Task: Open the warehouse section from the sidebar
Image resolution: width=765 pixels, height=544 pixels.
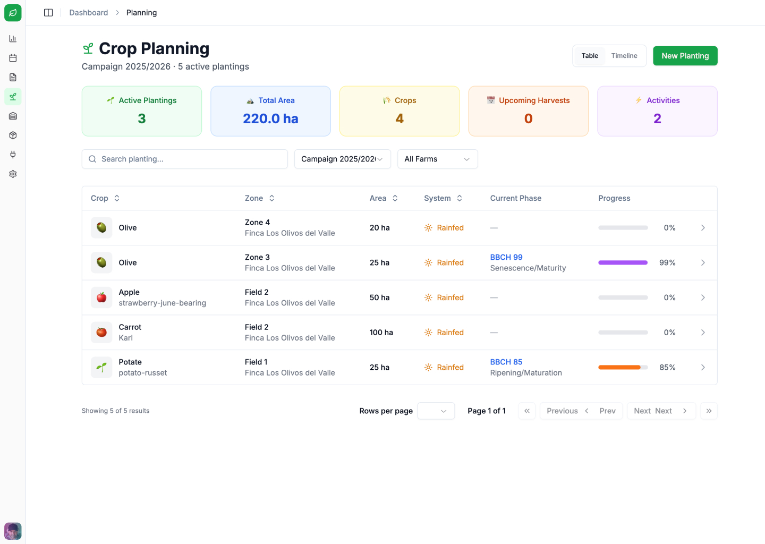Action: point(12,116)
